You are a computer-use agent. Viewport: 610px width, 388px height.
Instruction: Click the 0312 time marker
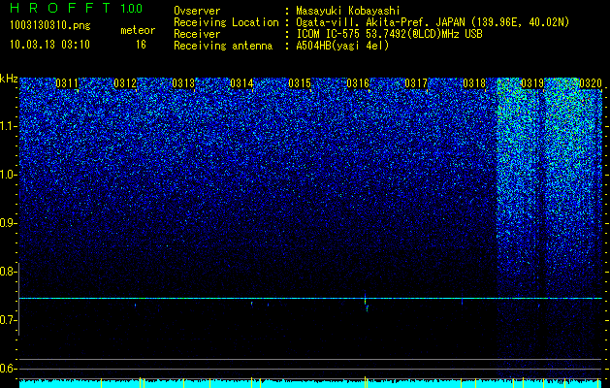point(125,83)
